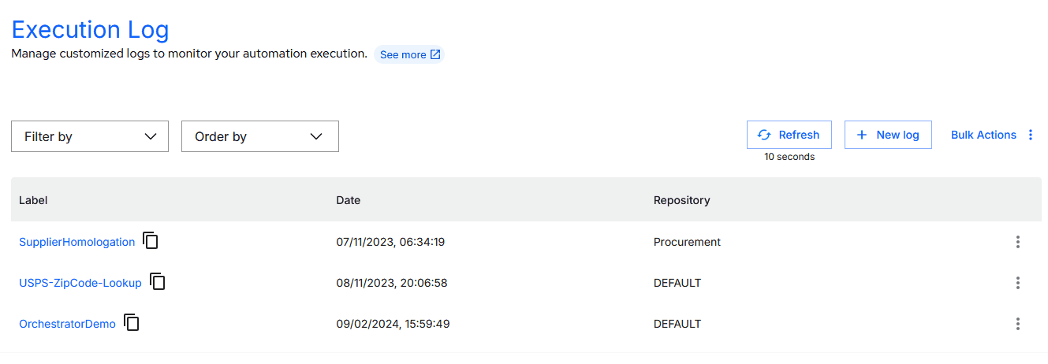The width and height of the screenshot is (1048, 364).
Task: Open OrchestratorDemo row options menu
Action: point(1018,324)
